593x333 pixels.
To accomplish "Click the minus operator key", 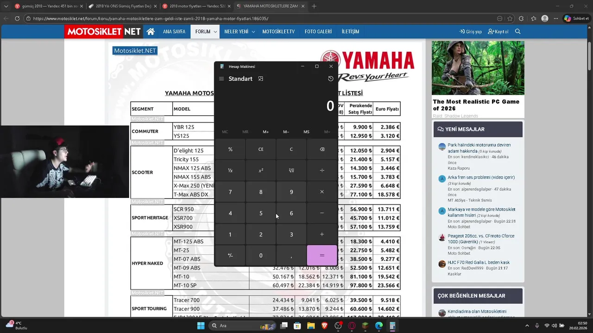I will pyautogui.click(x=322, y=213).
